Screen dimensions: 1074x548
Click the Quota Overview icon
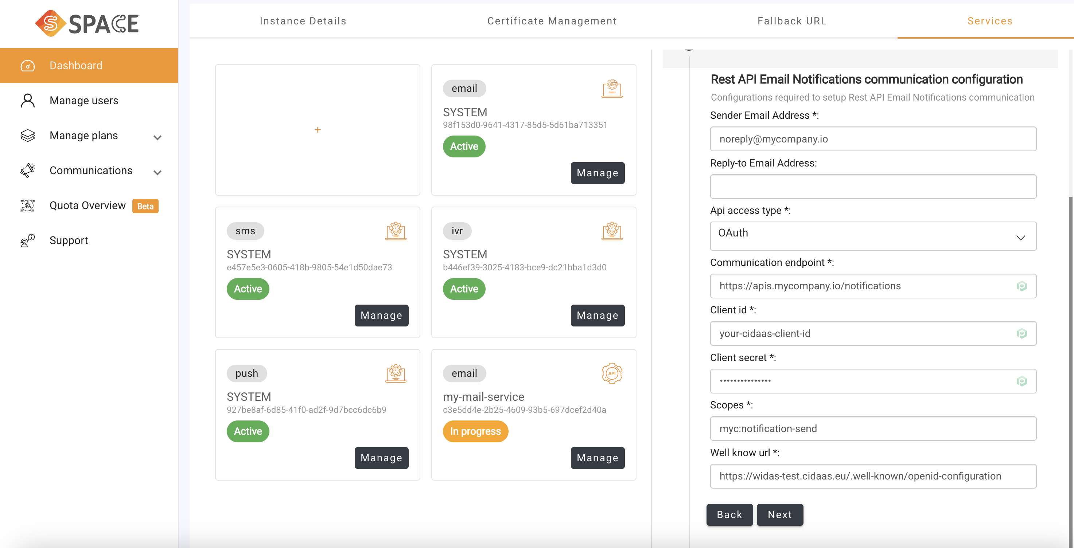27,205
